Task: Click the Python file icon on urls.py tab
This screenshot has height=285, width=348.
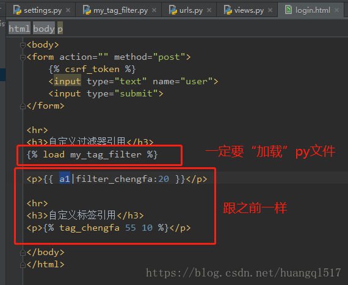Action: pyautogui.click(x=173, y=10)
